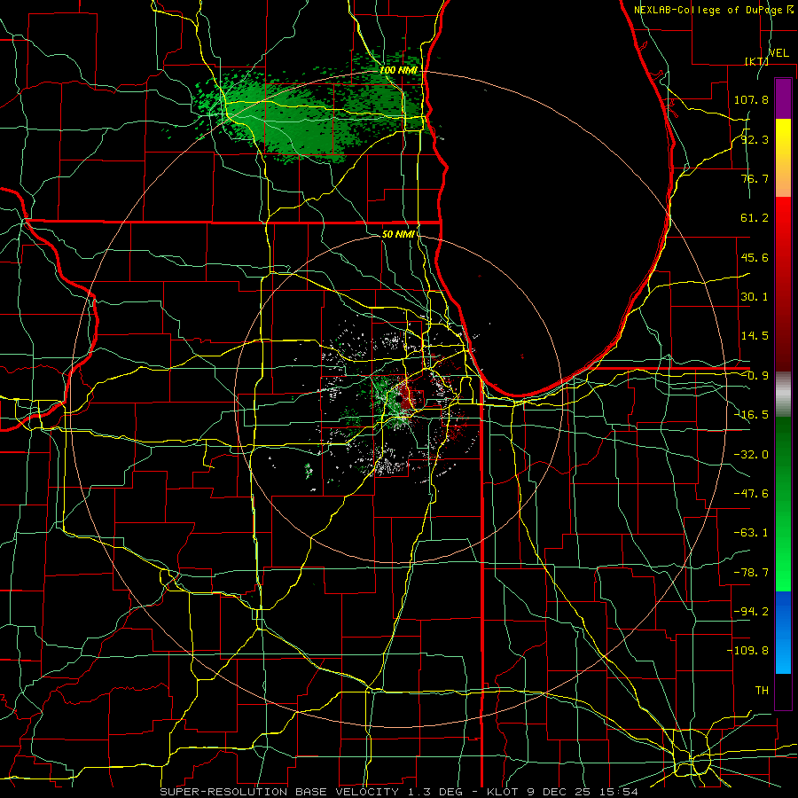
Task: Click the Super-Resolution Base Velocity caption
Action: pyautogui.click(x=398, y=792)
